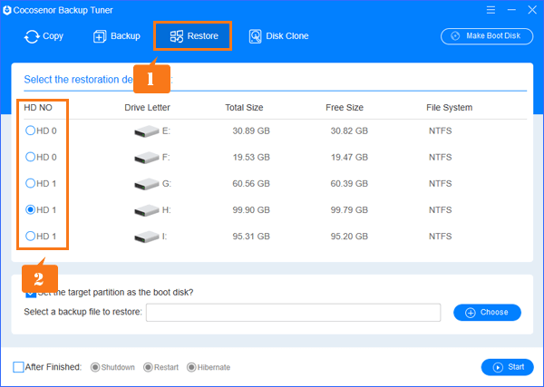The width and height of the screenshot is (544, 387).
Task: Click the I: drive icon
Action: 146,237
